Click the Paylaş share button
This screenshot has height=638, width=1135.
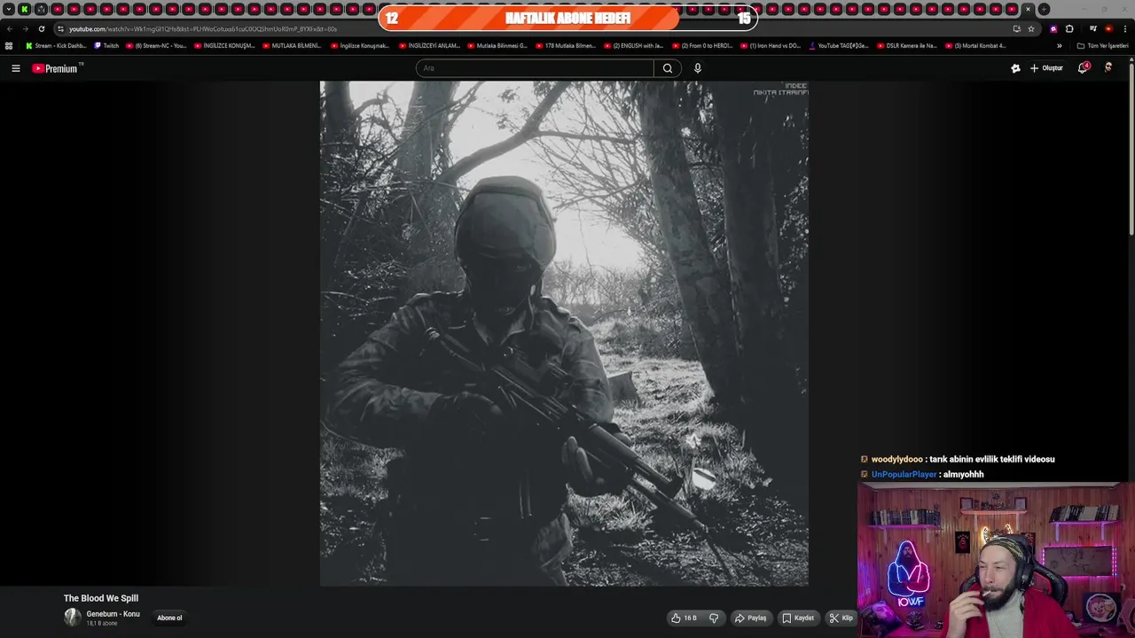point(750,618)
